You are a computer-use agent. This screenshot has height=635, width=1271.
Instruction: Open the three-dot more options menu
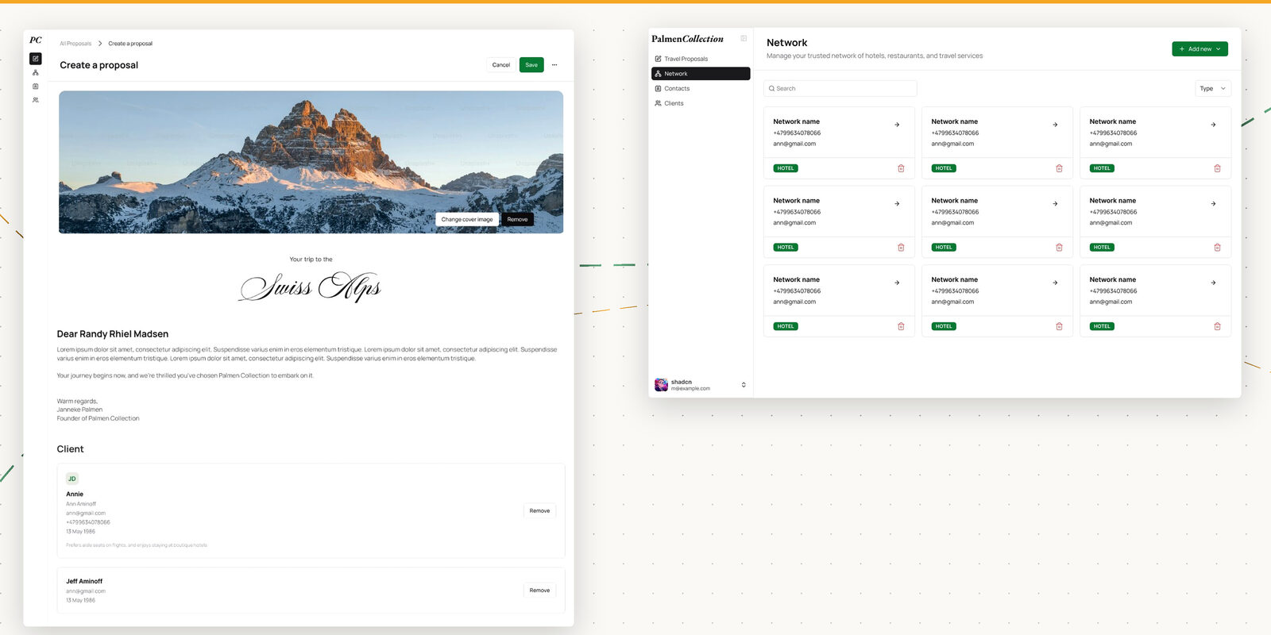[554, 65]
